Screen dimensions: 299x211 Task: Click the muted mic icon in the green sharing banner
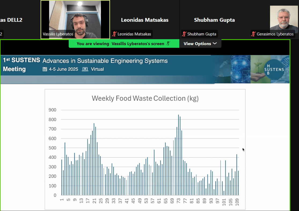pyautogui.click(x=168, y=44)
